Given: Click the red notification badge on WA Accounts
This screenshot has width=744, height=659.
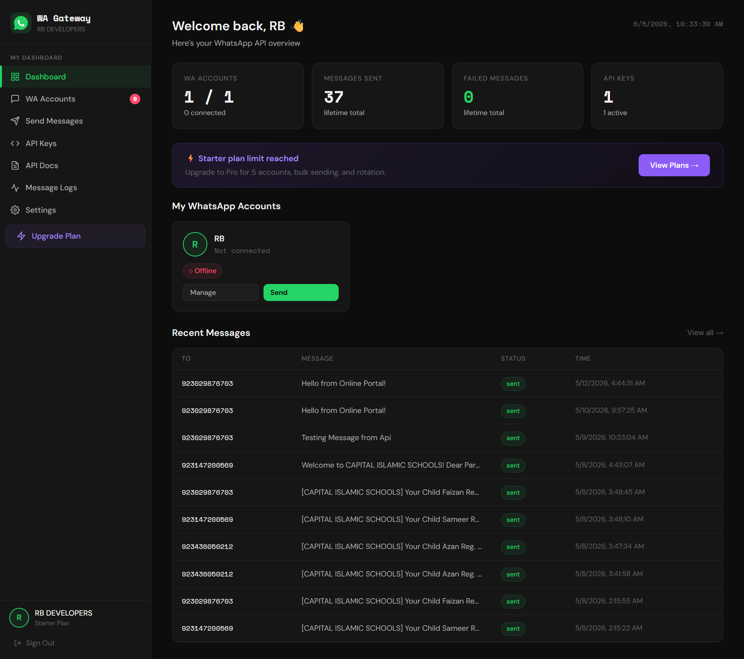Looking at the screenshot, I should coord(135,99).
